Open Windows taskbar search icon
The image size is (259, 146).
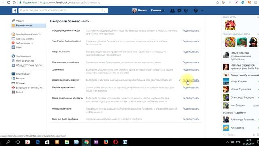coord(8,142)
